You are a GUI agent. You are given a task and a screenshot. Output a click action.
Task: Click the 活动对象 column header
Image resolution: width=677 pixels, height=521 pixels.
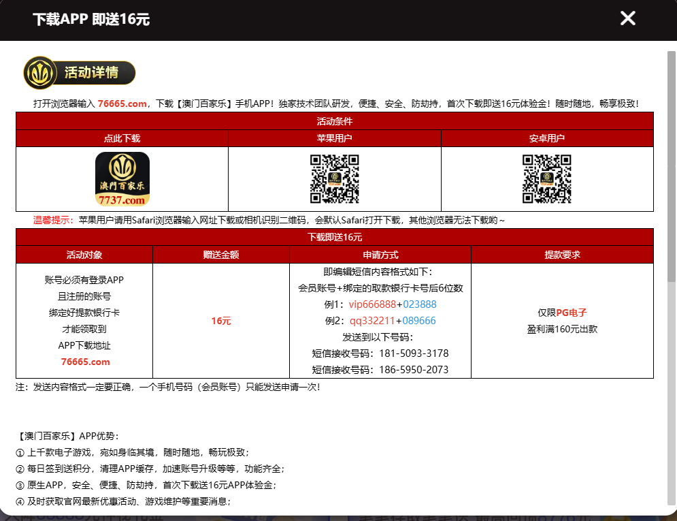[84, 255]
